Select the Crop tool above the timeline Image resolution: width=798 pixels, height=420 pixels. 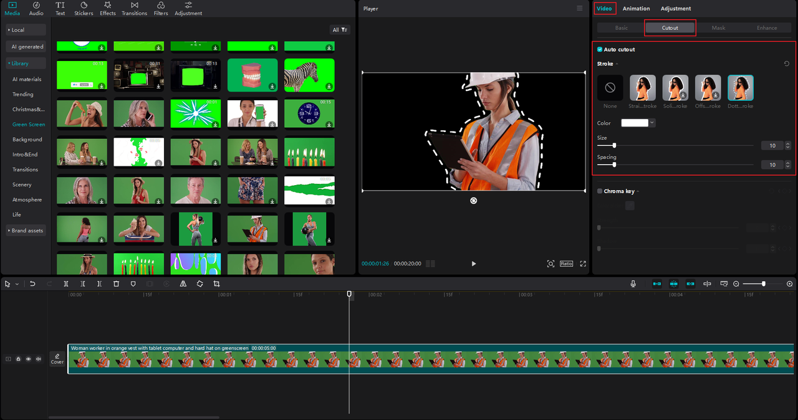tap(216, 284)
